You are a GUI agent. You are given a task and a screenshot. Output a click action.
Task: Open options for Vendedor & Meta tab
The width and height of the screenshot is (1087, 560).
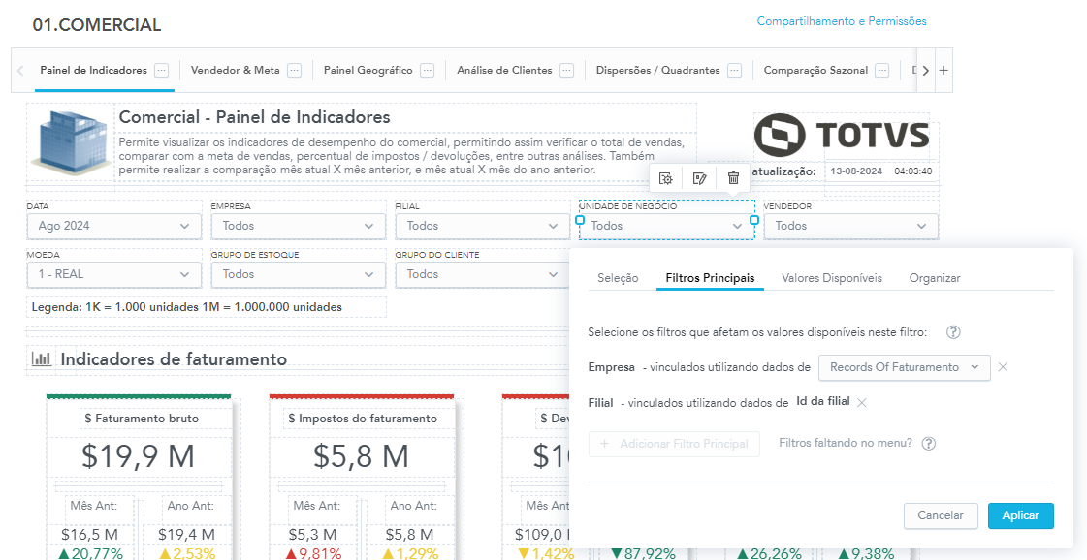[x=294, y=71]
